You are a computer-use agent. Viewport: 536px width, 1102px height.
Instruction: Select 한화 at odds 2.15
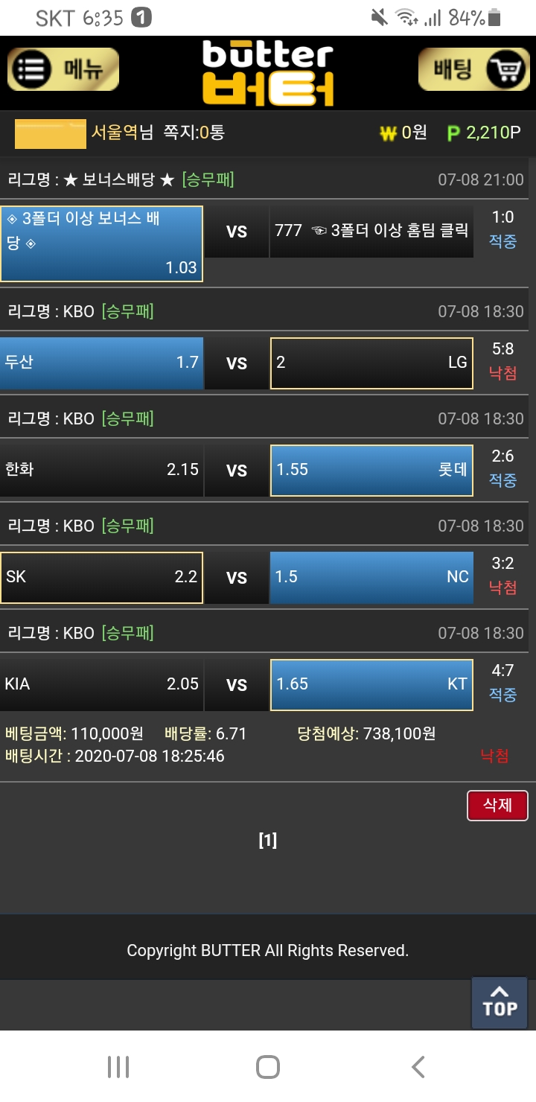[102, 470]
